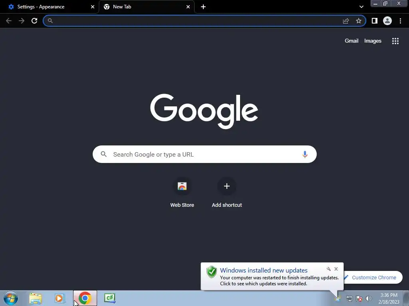Open the volume speaker tray icon
409x306 pixels.
368,298
